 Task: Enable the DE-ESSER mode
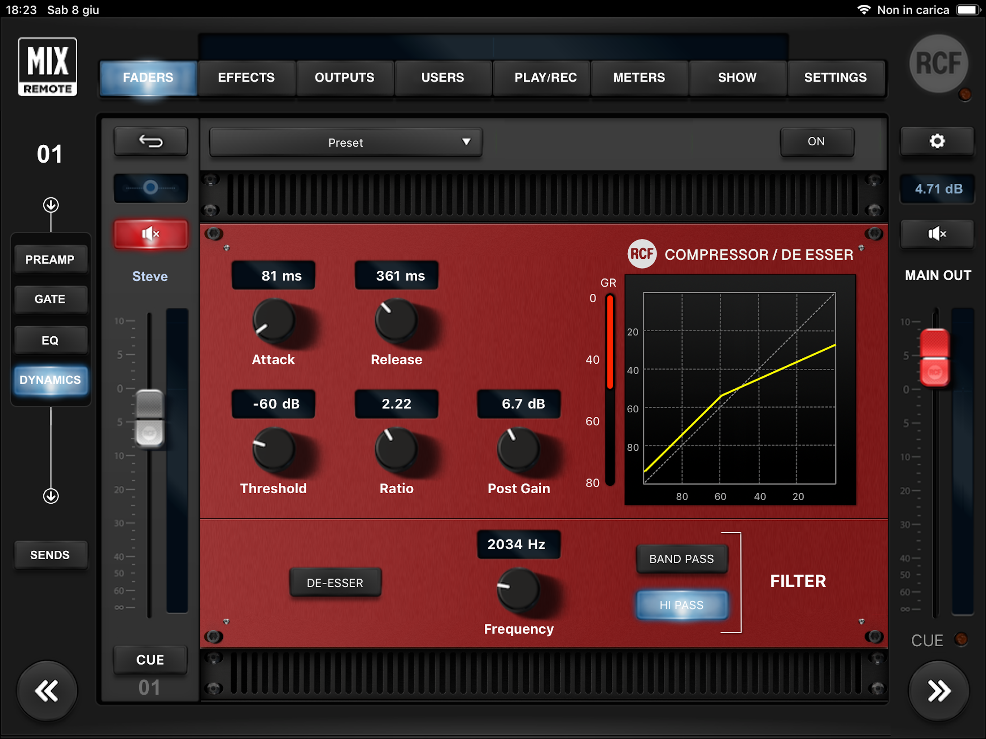coord(335,582)
